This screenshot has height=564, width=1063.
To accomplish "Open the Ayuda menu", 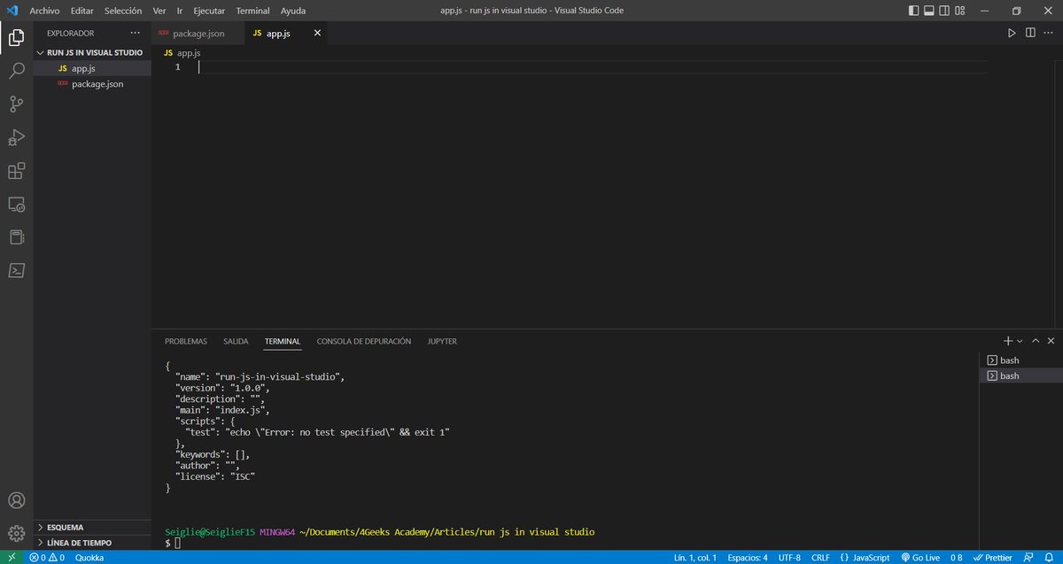I will point(293,11).
